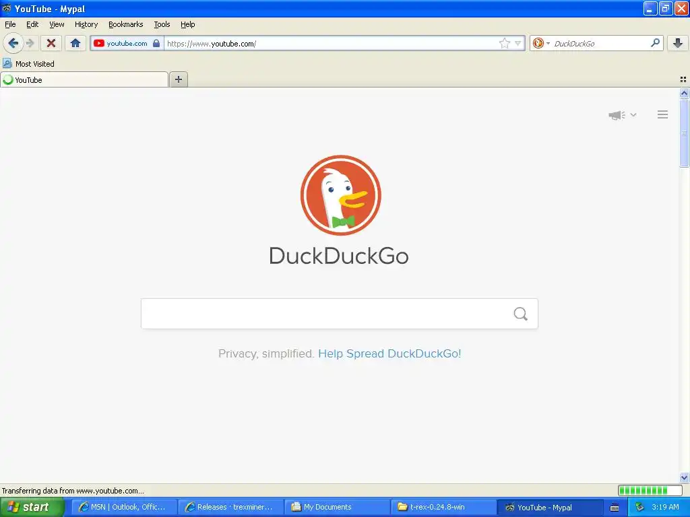Open the Windows start button
The image size is (690, 517).
tap(32, 508)
